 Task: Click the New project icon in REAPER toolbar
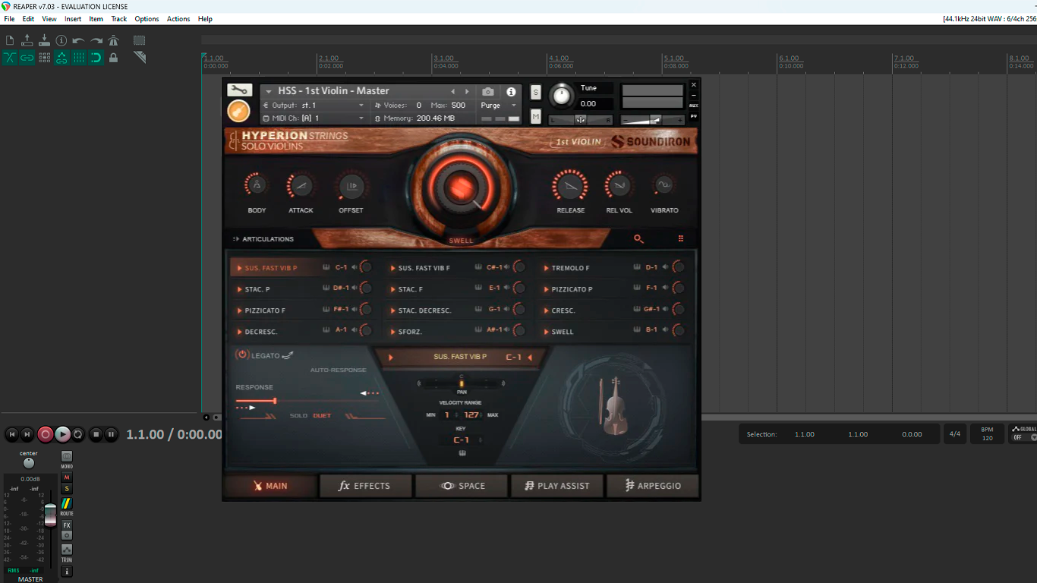(10, 40)
